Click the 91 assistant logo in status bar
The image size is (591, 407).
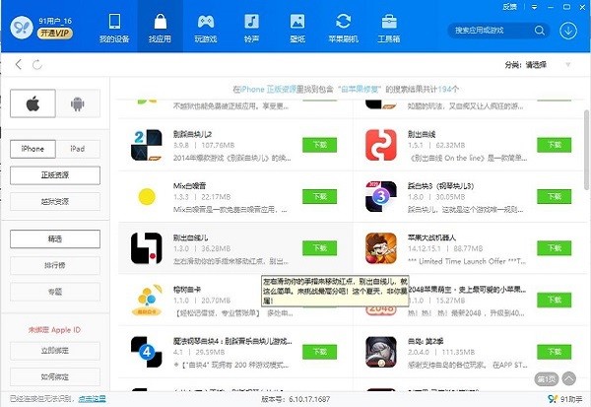552,399
